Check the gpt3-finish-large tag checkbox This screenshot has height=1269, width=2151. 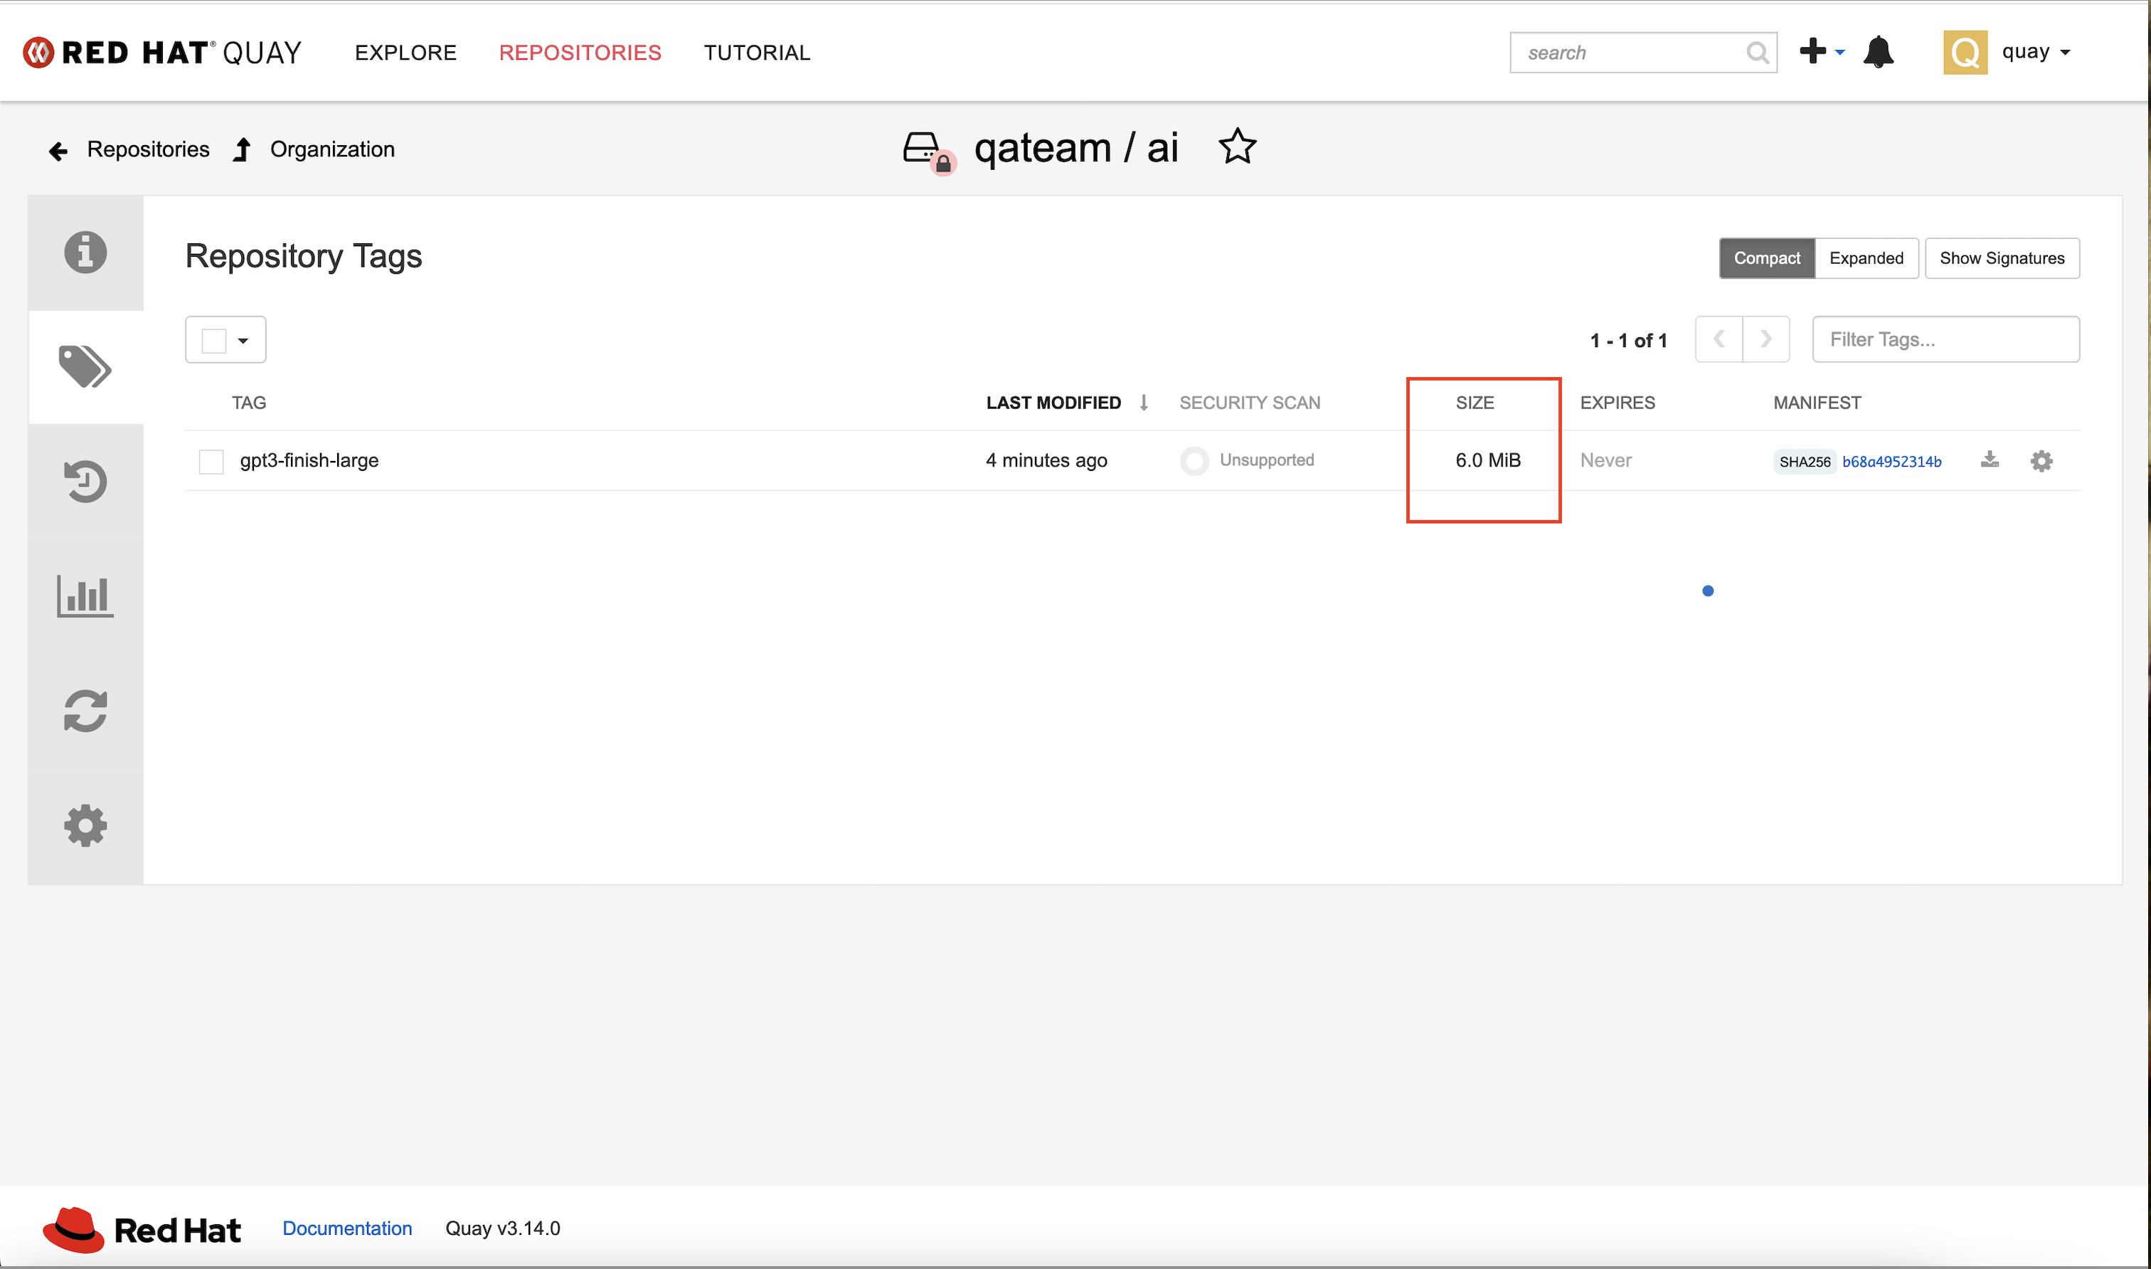click(x=211, y=462)
